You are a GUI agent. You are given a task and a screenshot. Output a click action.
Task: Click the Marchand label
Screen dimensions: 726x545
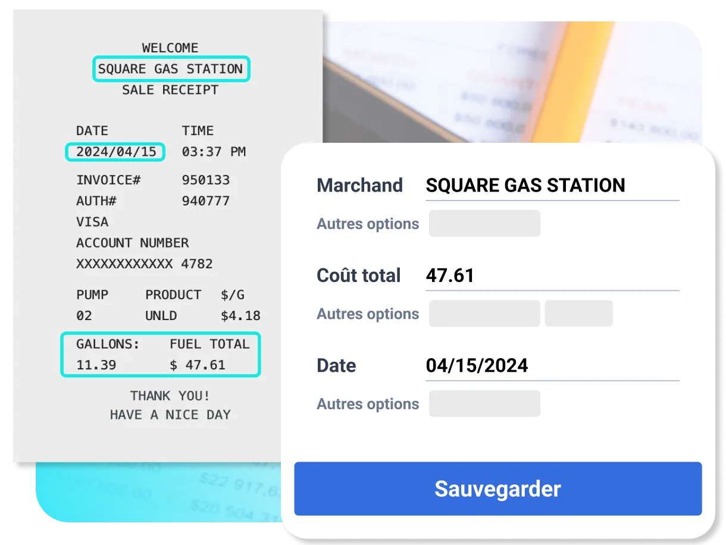360,185
